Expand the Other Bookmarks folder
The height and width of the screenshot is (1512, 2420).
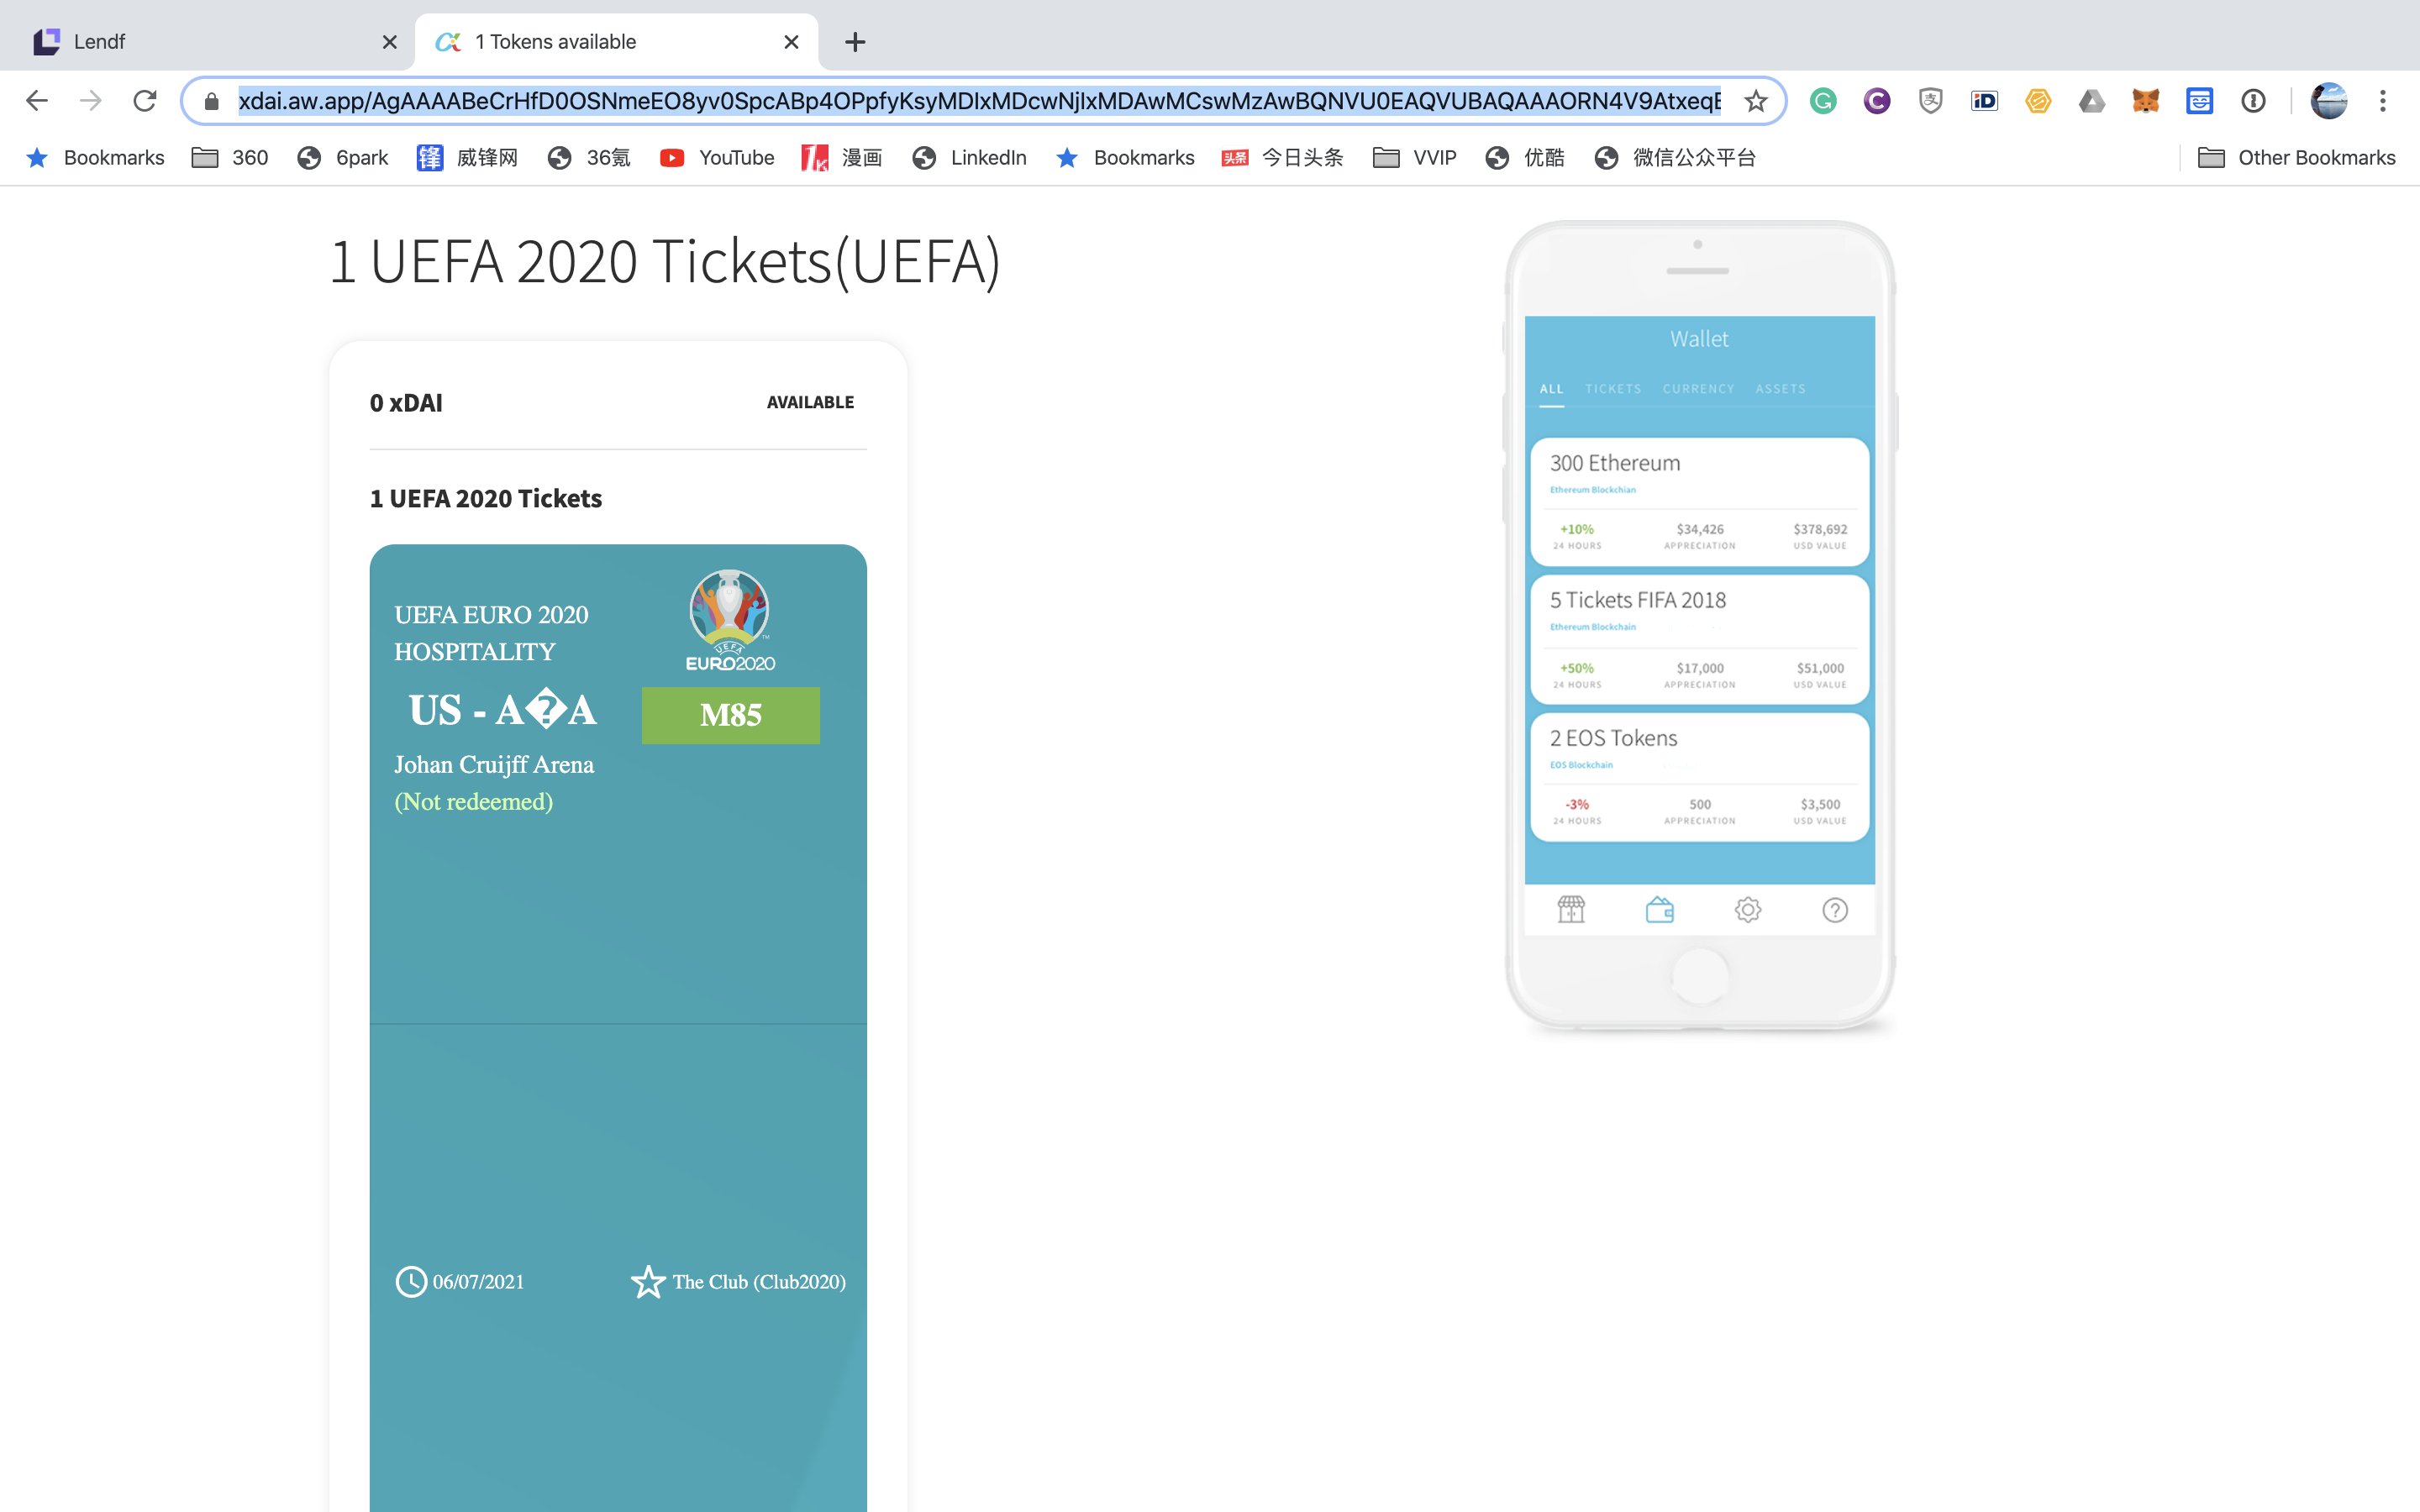pos(2316,157)
